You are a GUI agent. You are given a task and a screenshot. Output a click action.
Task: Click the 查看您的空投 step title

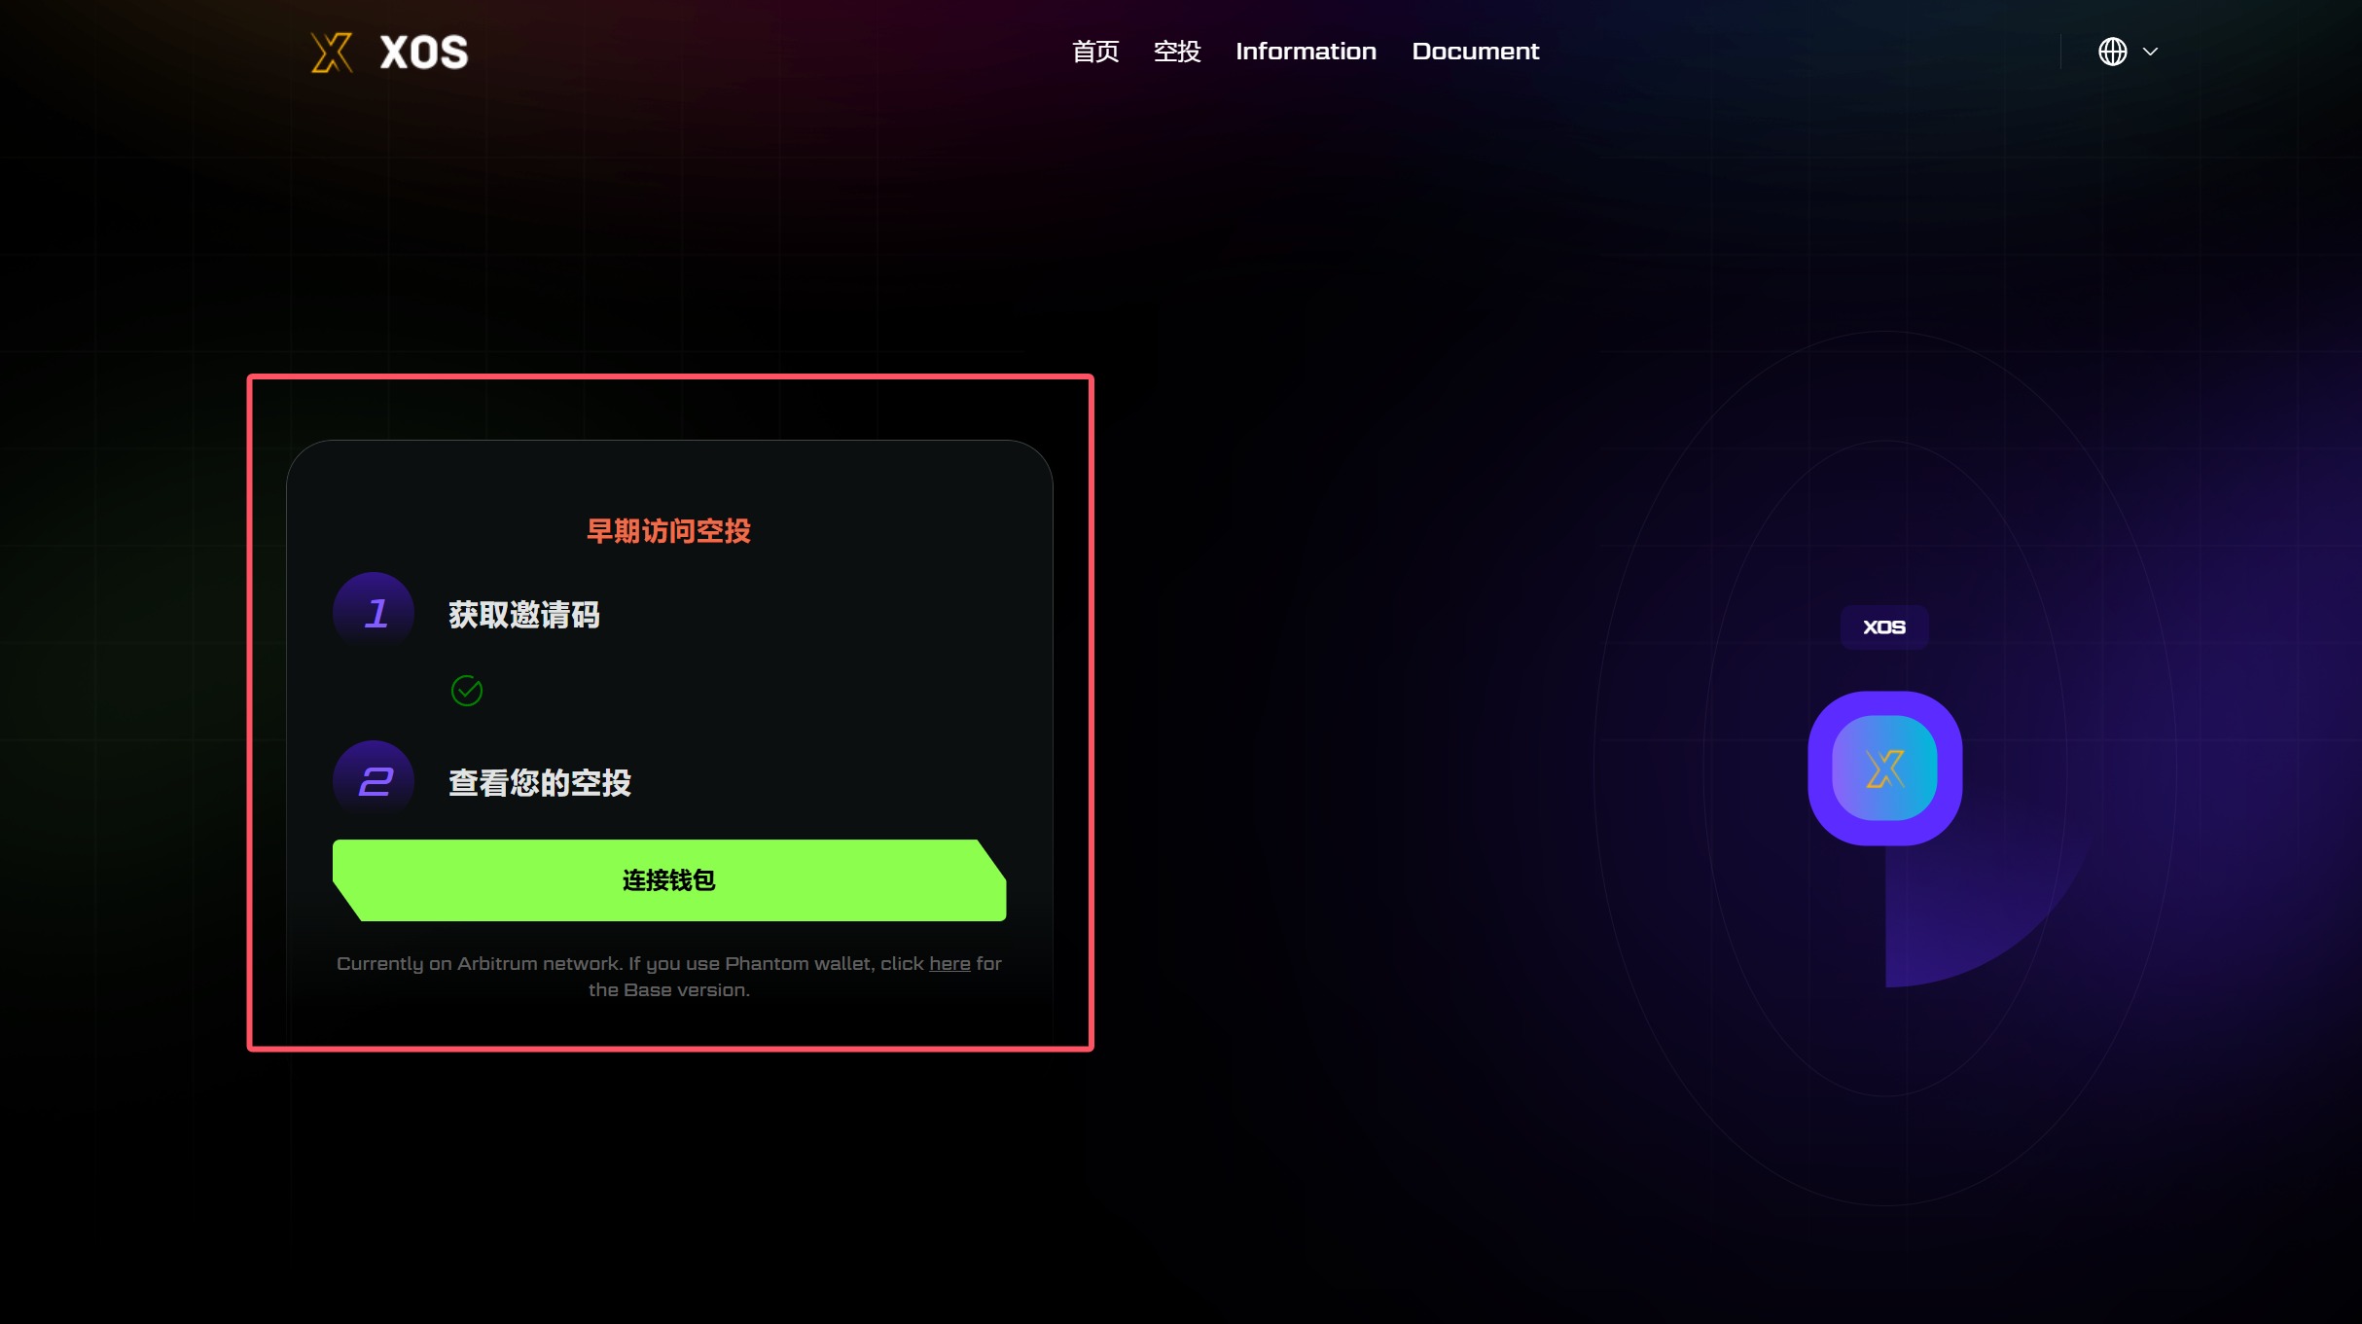tap(540, 782)
